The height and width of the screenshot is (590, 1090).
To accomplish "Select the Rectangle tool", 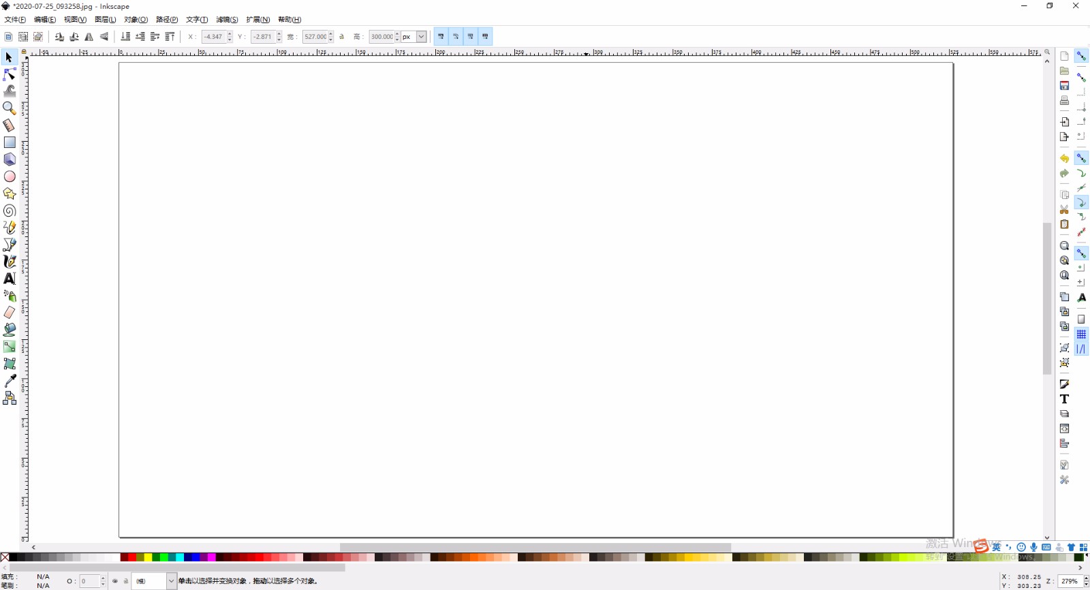I will (x=10, y=142).
